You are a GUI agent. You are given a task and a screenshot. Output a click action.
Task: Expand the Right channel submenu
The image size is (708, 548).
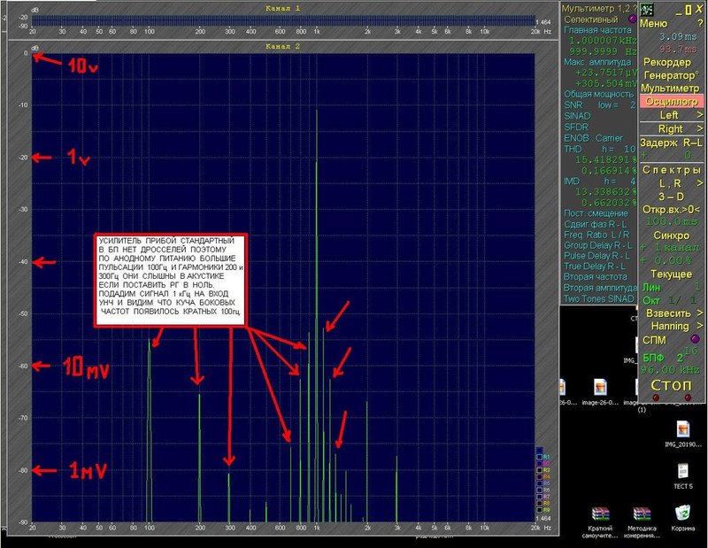(x=671, y=128)
